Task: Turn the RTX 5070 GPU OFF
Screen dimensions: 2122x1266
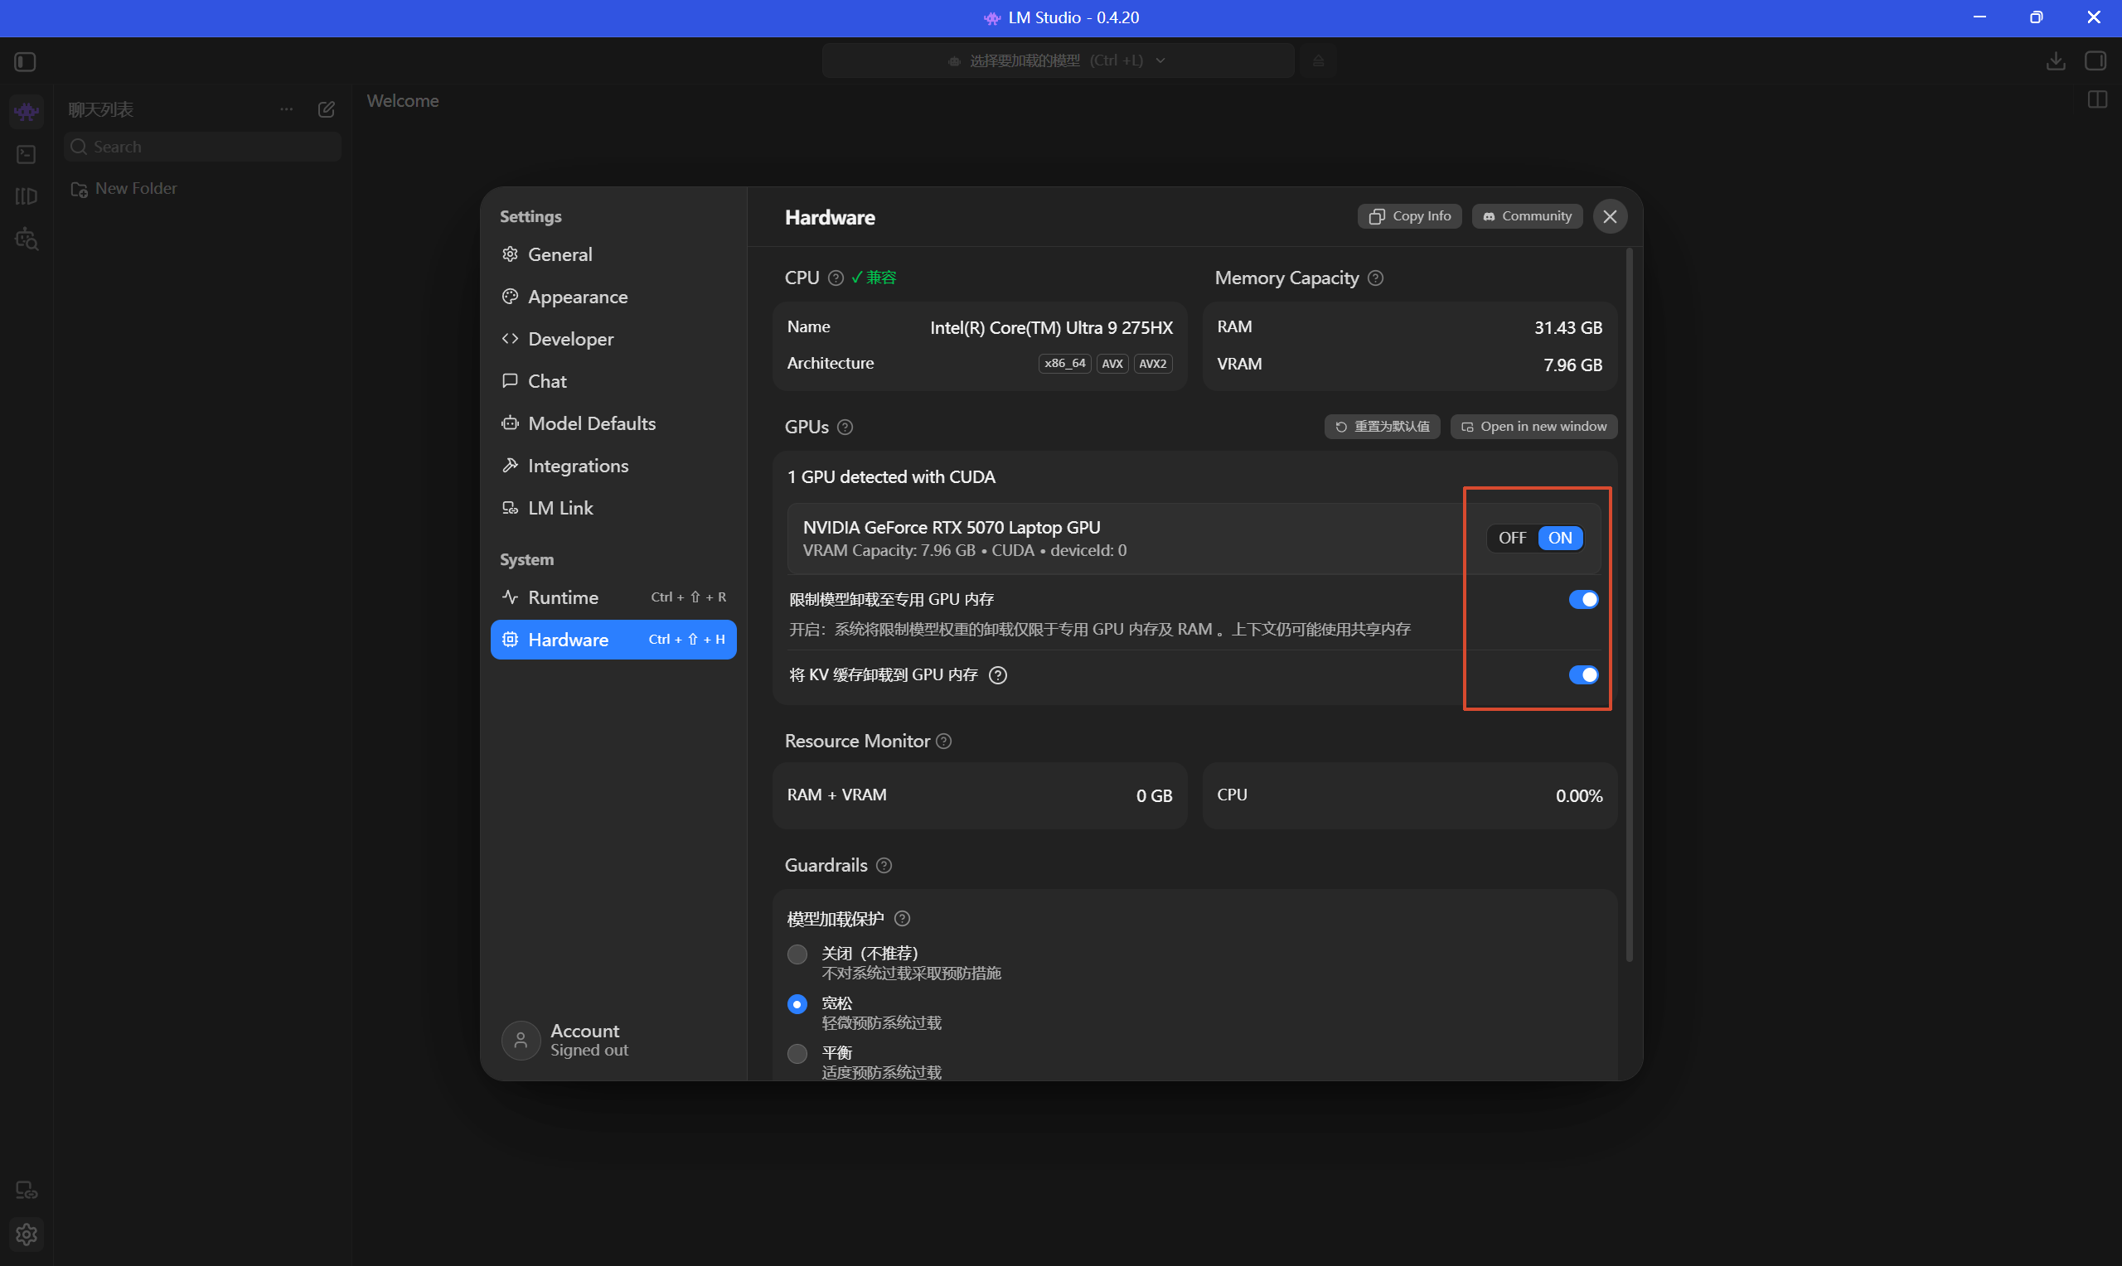Action: [1512, 539]
